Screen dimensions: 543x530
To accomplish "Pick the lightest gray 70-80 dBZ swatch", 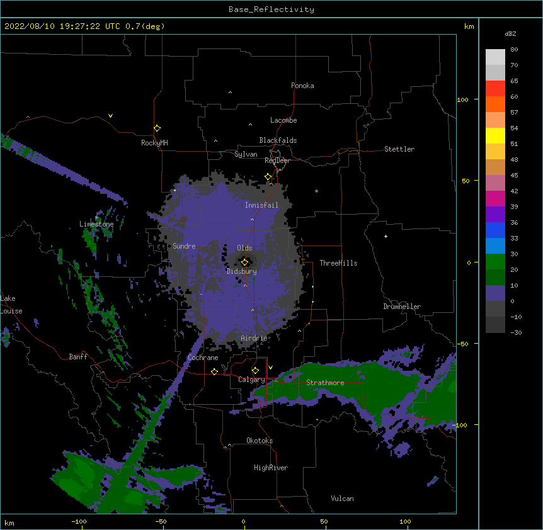I will pyautogui.click(x=495, y=57).
